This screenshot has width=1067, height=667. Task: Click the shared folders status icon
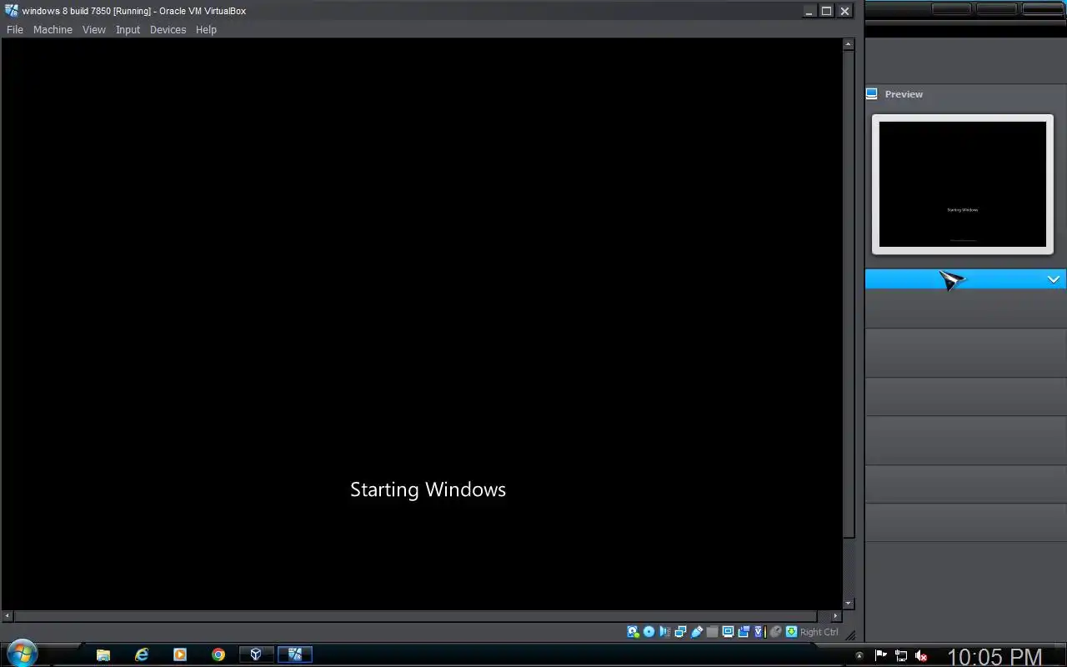coord(712,632)
